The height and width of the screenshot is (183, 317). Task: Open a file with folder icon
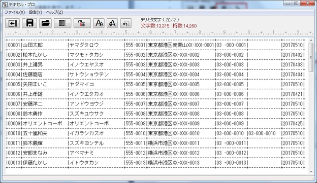click(45, 23)
